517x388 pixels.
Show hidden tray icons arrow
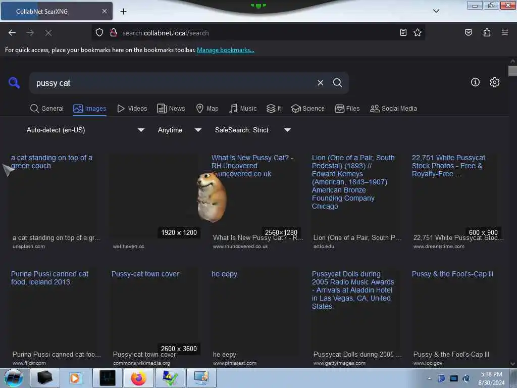pyautogui.click(x=429, y=378)
